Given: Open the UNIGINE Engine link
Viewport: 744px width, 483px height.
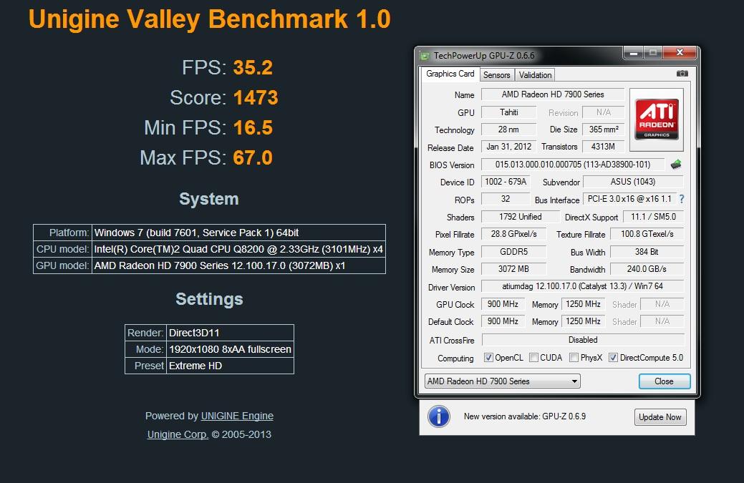Looking at the screenshot, I should pos(237,416).
